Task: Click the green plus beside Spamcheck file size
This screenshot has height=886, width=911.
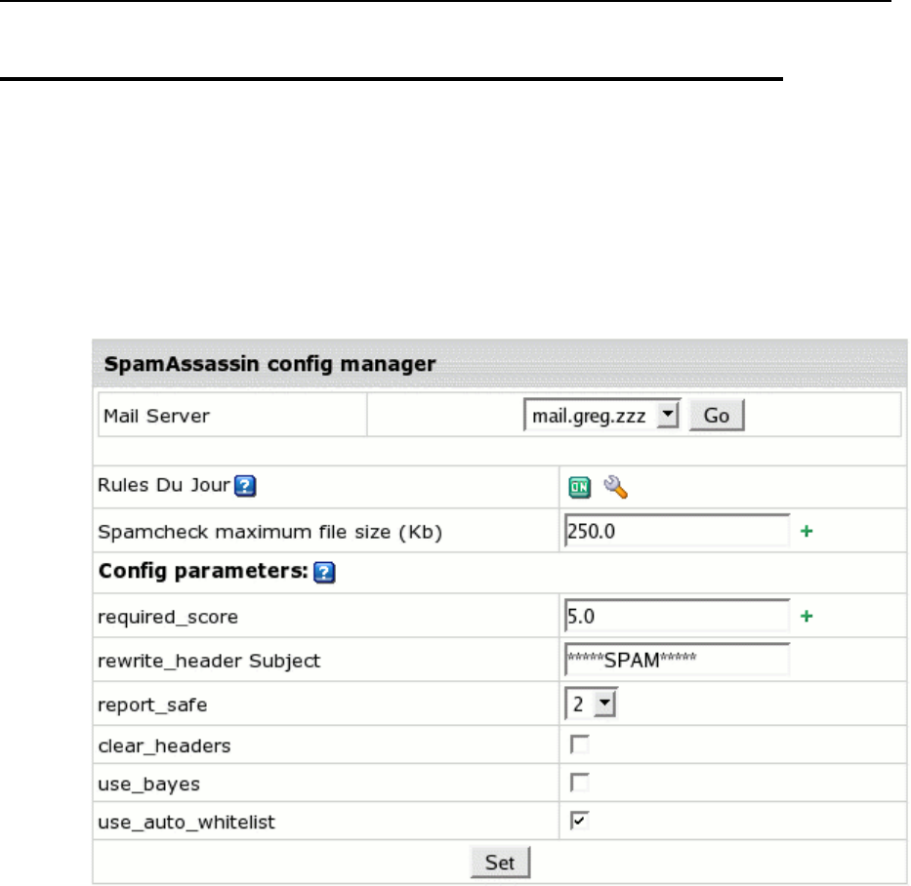Action: point(807,532)
